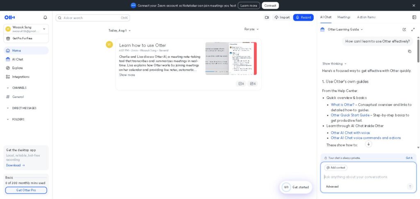Click the W avatar beside conversation card
420x199 pixels.
tap(109, 44)
